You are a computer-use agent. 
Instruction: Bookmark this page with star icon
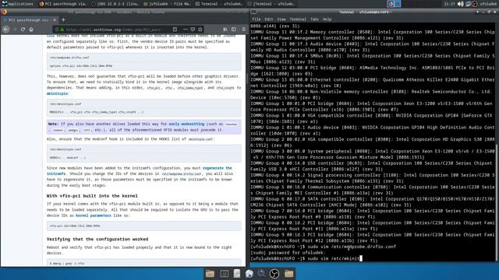tap(200, 30)
